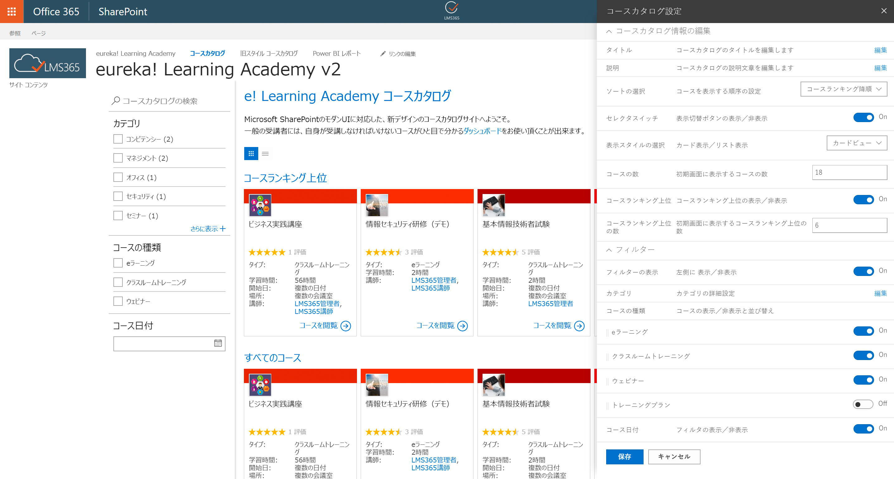The height and width of the screenshot is (479, 894).
Task: Click the search magnifier icon in catalog search
Action: click(x=116, y=101)
